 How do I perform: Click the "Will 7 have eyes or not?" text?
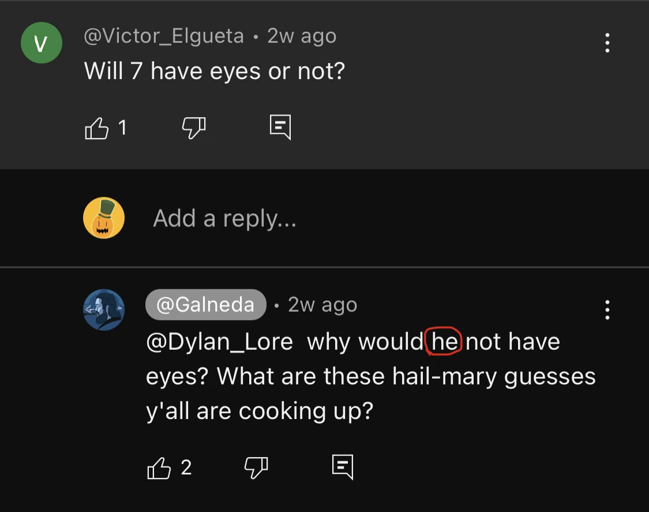214,71
